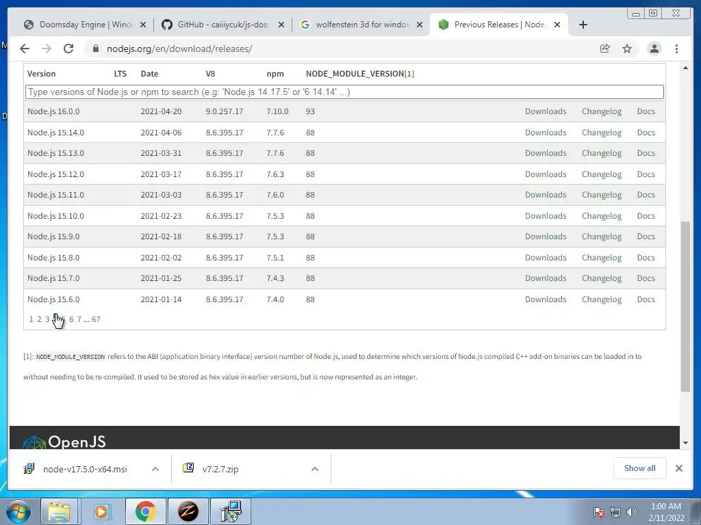Launch Windows Media Player from taskbar
701x525 pixels.
coord(102,511)
